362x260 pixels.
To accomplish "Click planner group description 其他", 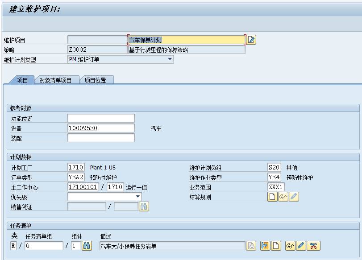I will coord(291,168).
